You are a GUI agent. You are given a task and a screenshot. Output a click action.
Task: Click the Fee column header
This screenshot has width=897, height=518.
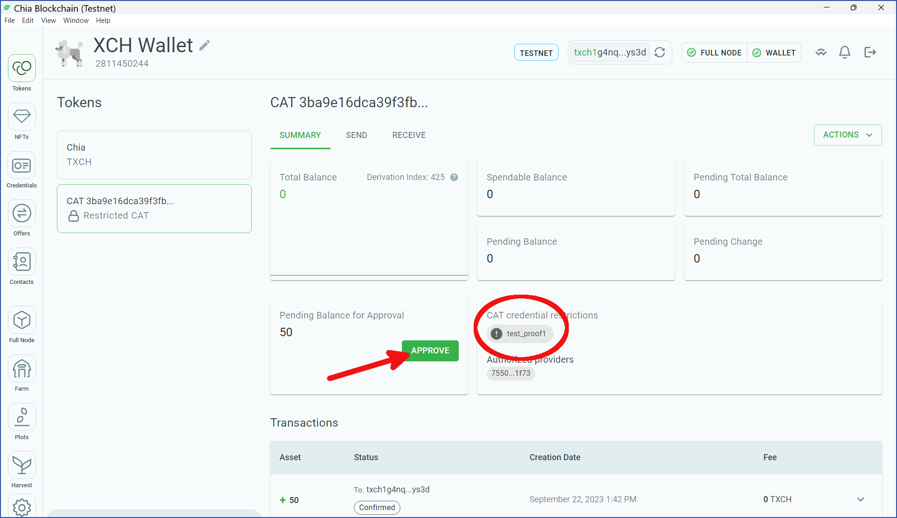[770, 457]
